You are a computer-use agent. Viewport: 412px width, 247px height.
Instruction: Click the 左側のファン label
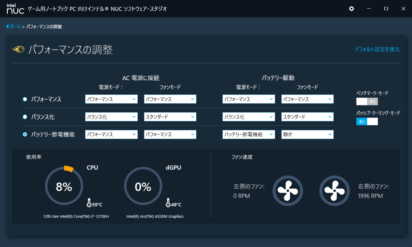249,187
